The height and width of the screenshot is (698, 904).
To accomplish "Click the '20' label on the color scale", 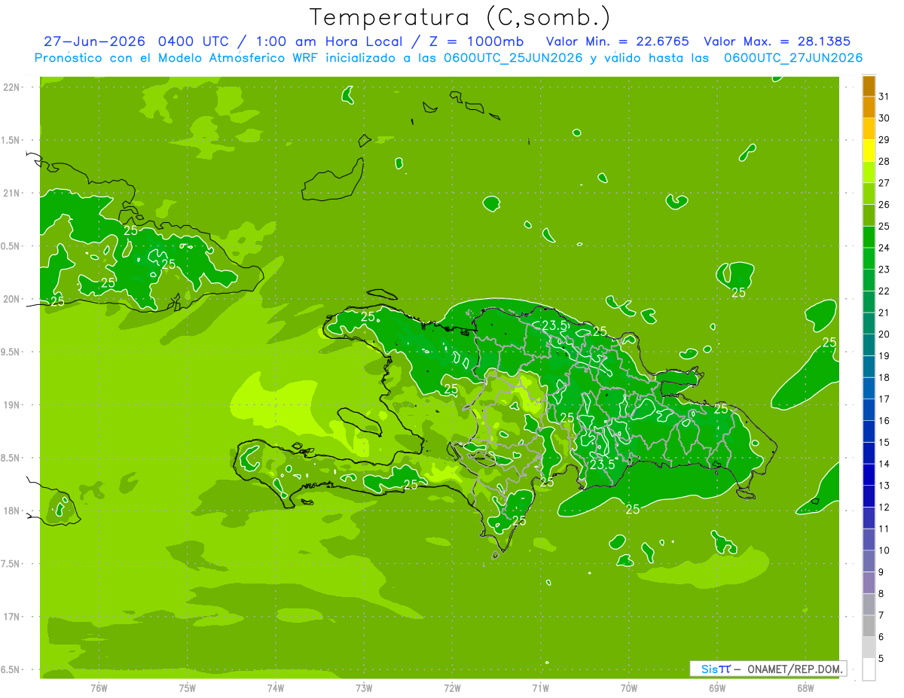I will [884, 334].
